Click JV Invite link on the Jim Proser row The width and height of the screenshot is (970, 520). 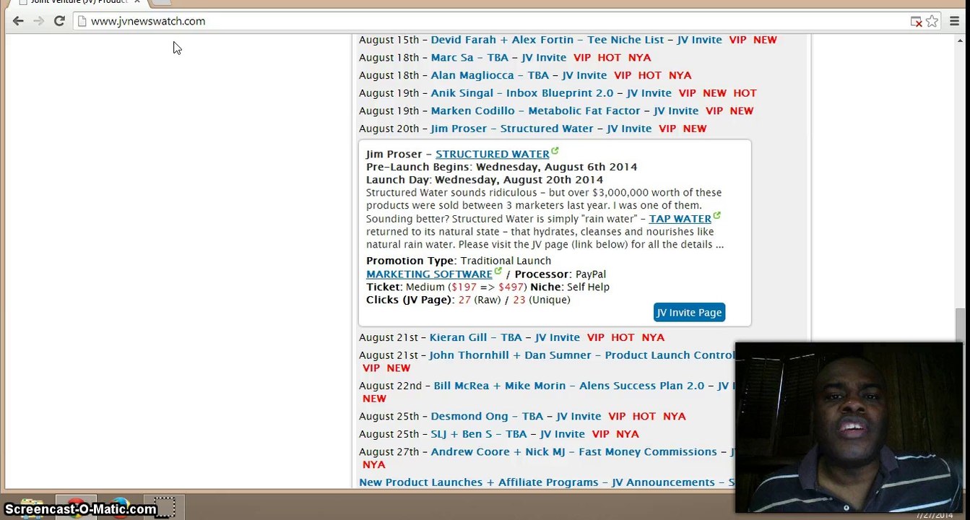629,129
